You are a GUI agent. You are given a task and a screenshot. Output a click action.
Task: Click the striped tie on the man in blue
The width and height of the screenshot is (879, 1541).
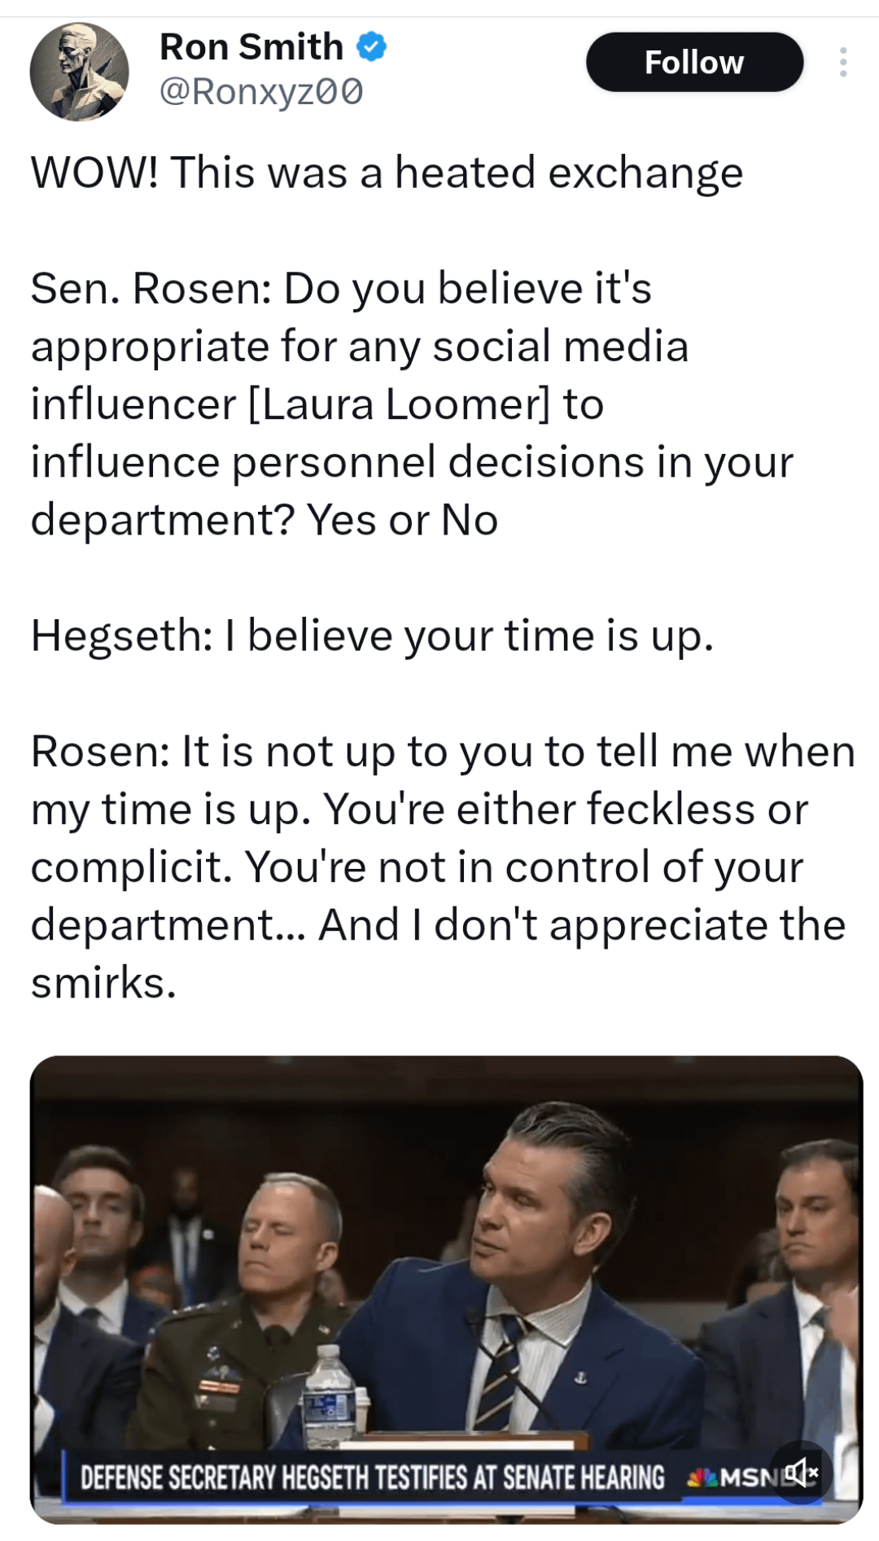pos(498,1375)
